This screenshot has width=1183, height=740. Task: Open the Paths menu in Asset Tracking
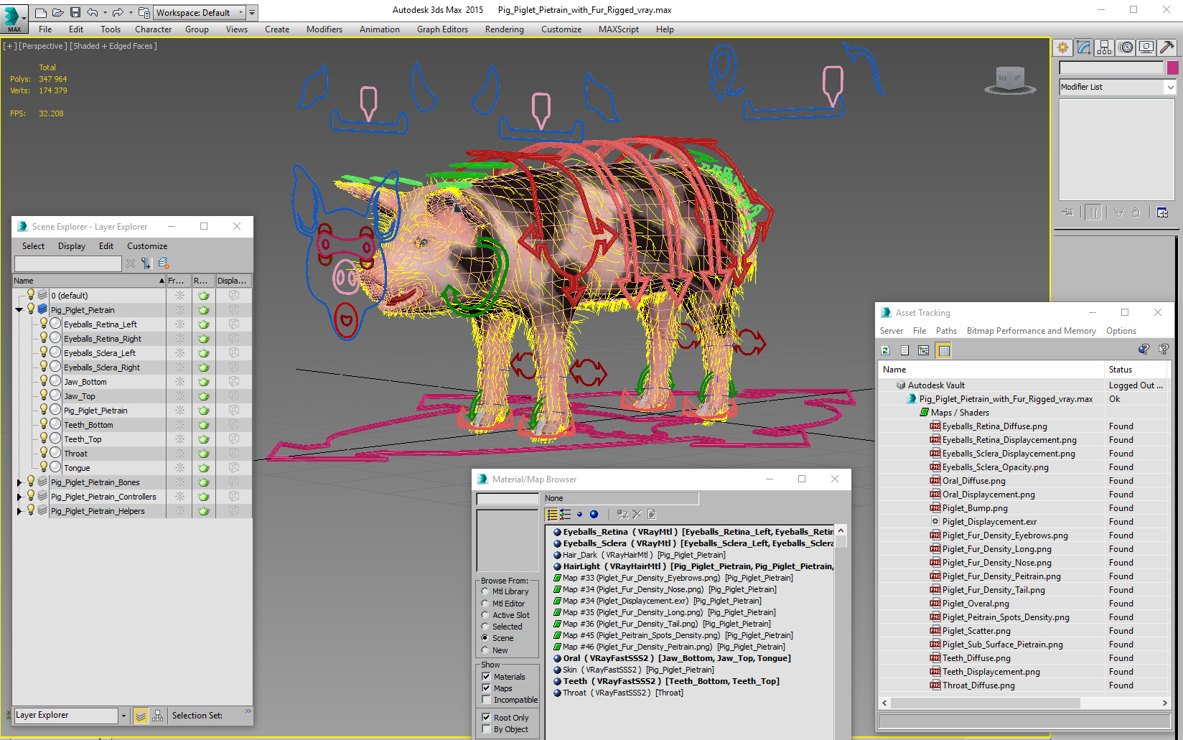click(x=946, y=331)
